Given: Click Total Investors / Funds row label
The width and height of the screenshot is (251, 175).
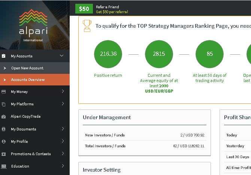Looking at the screenshot, I should pos(105,146).
